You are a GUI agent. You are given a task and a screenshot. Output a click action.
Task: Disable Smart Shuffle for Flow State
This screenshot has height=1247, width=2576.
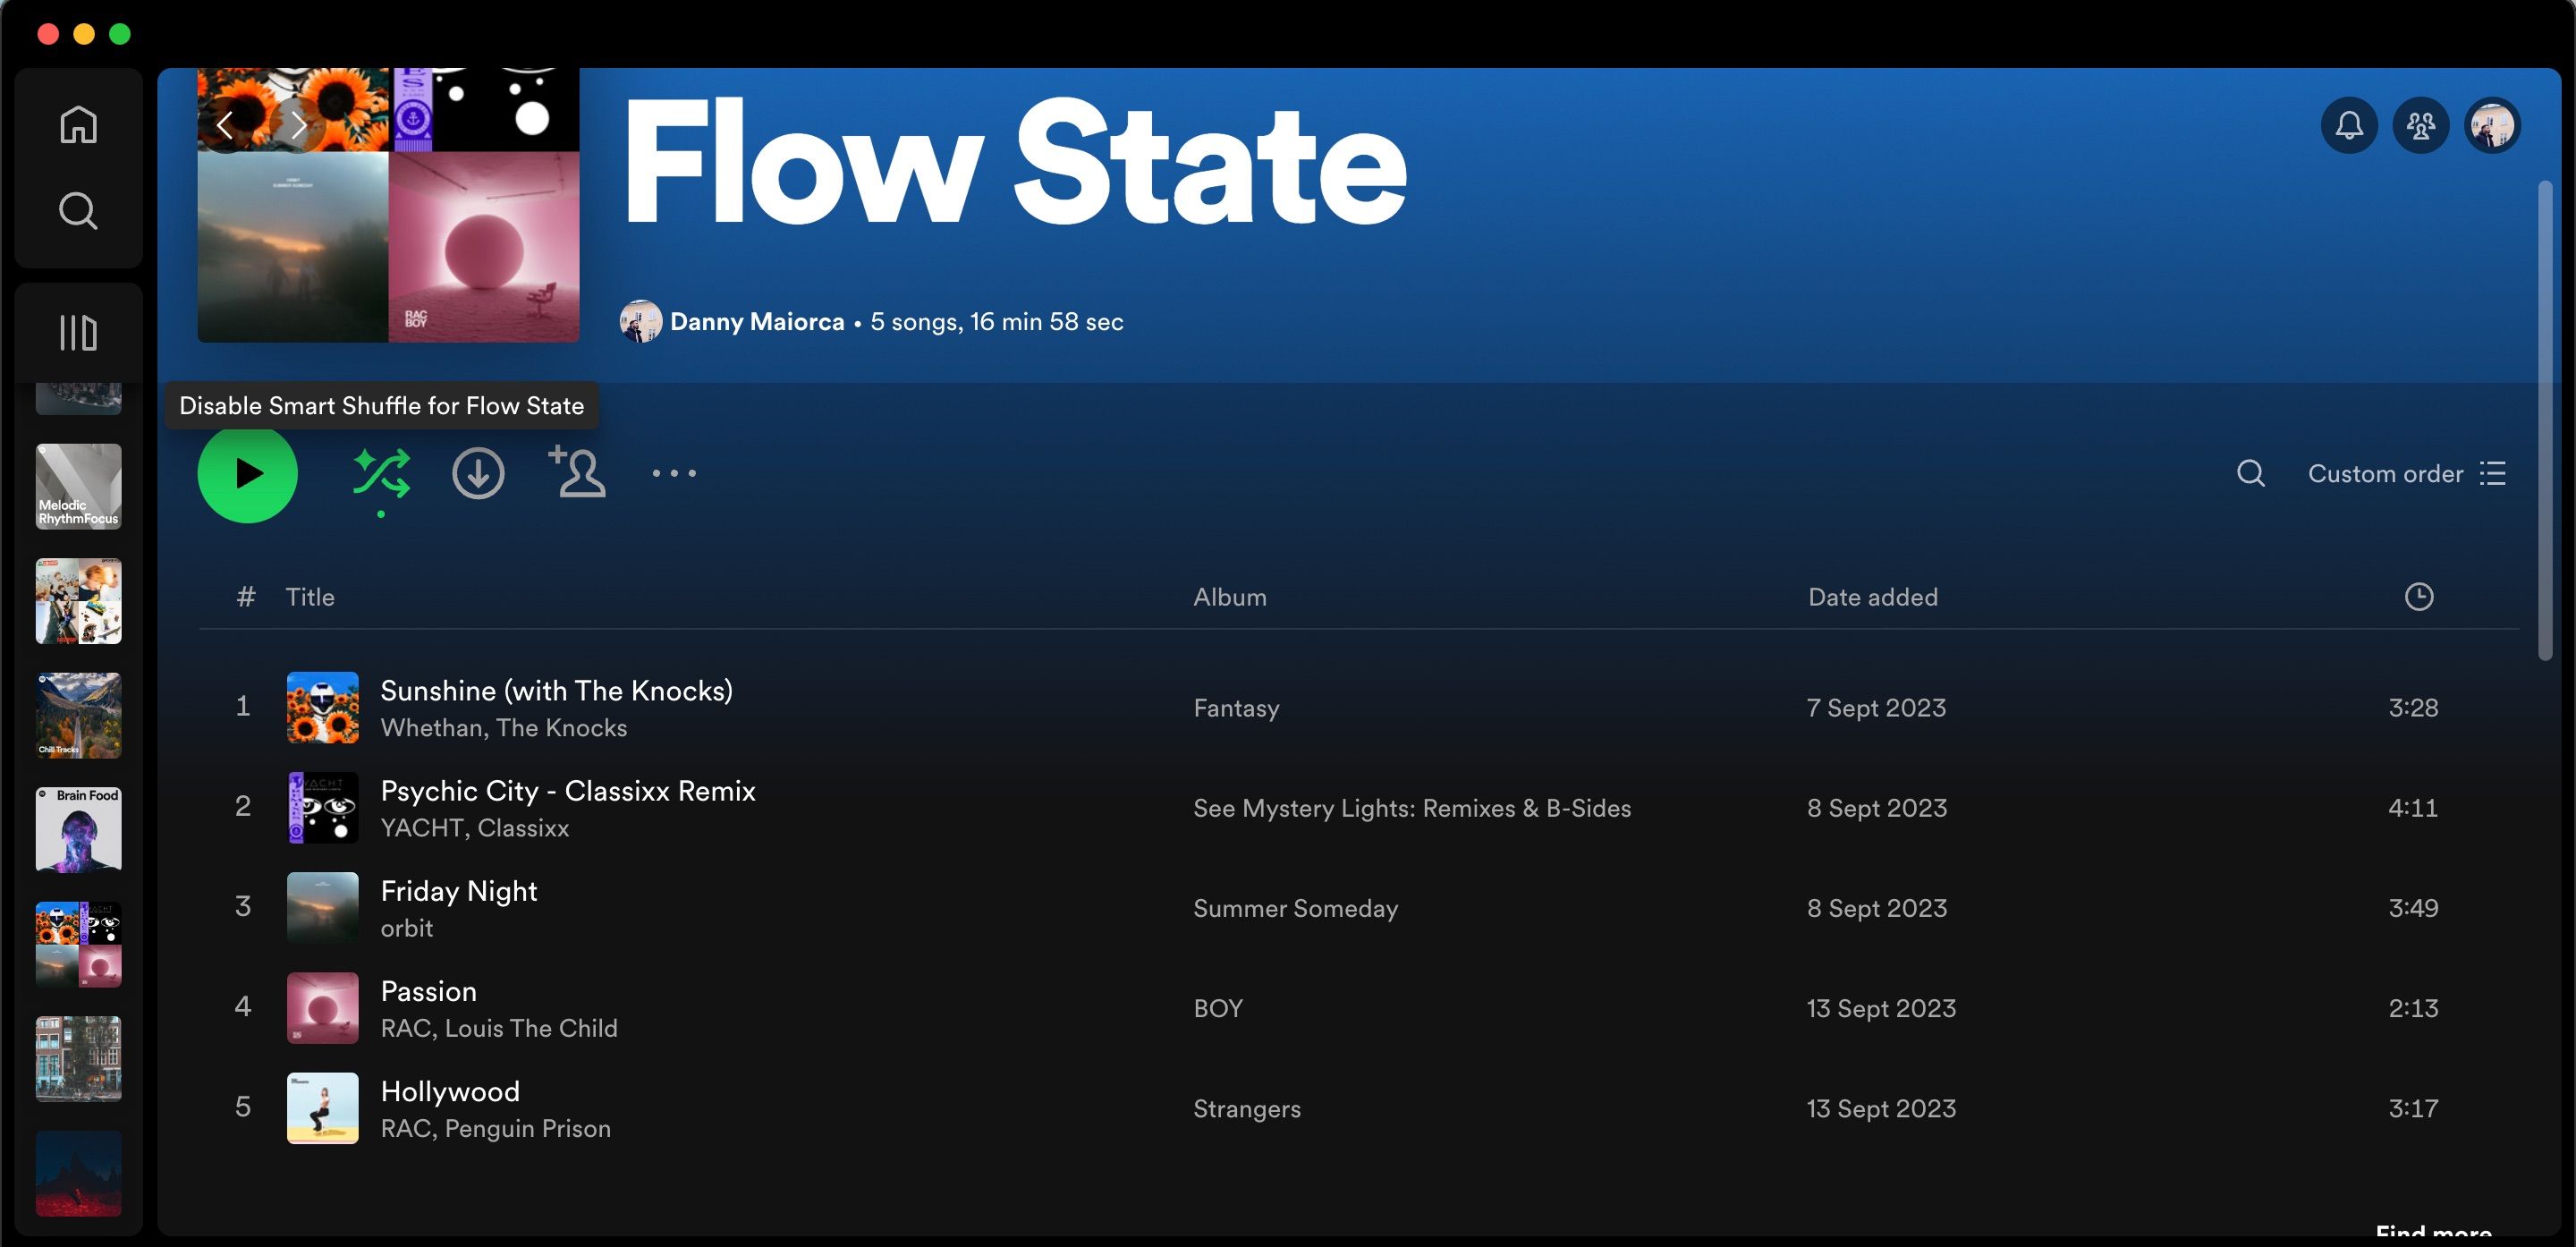click(x=382, y=473)
